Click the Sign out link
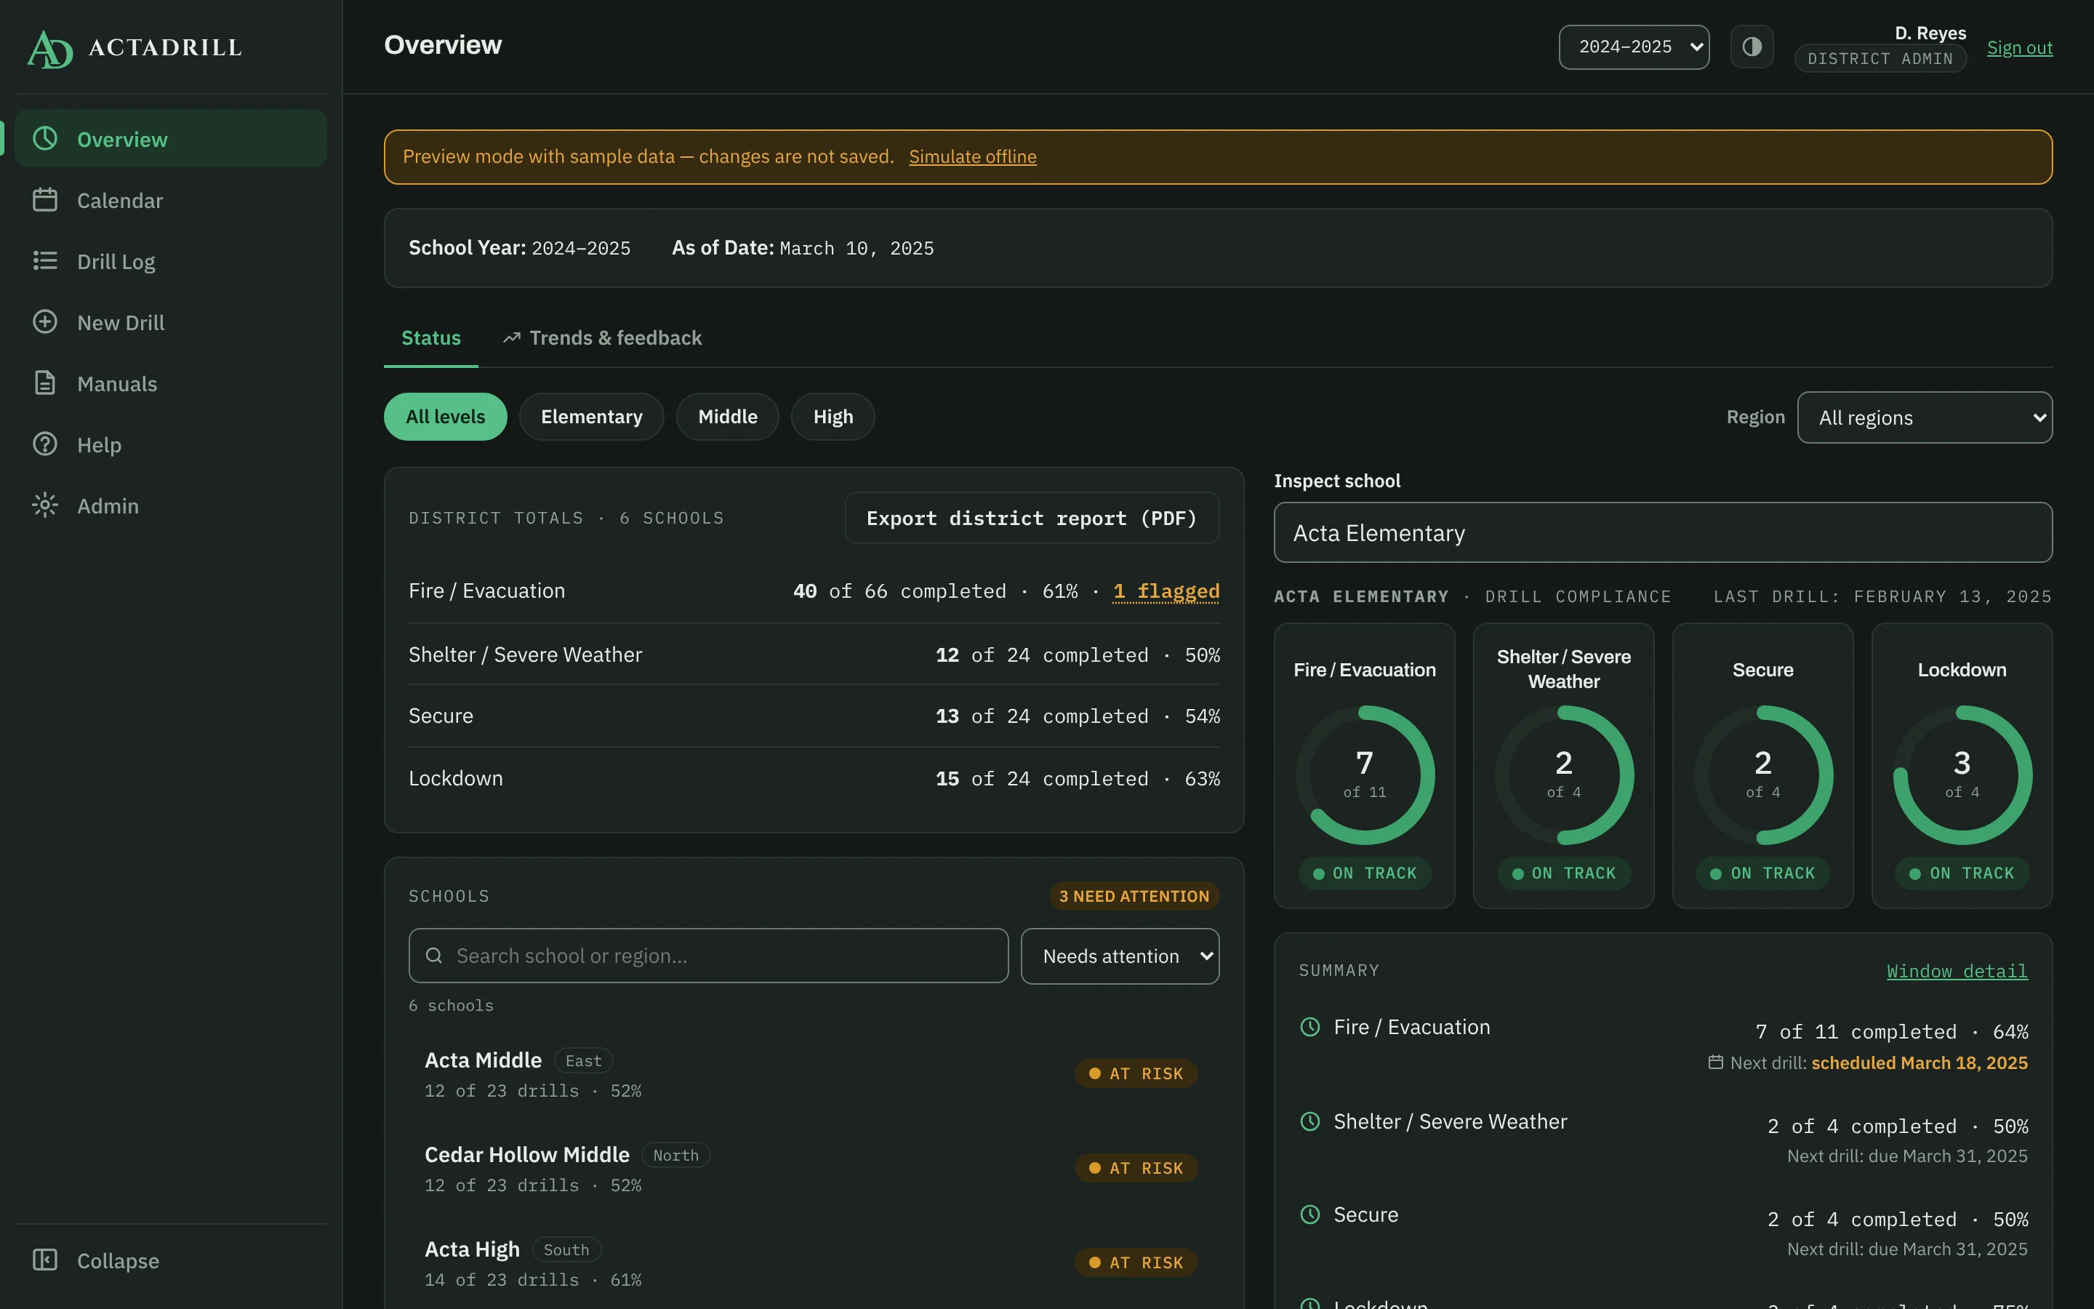The width and height of the screenshot is (2094, 1309). (x=2018, y=47)
